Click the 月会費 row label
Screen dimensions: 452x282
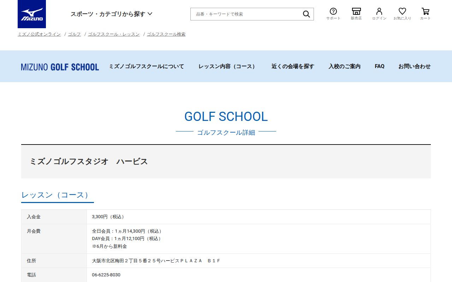tap(34, 231)
